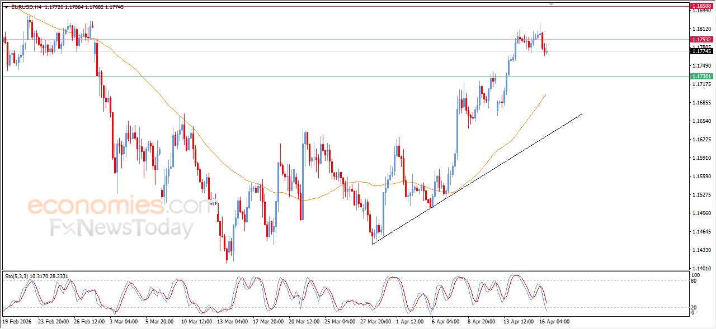Click the 27 Mar 20:00 time label
Image resolution: width=716 pixels, height=329 pixels.
(376, 322)
